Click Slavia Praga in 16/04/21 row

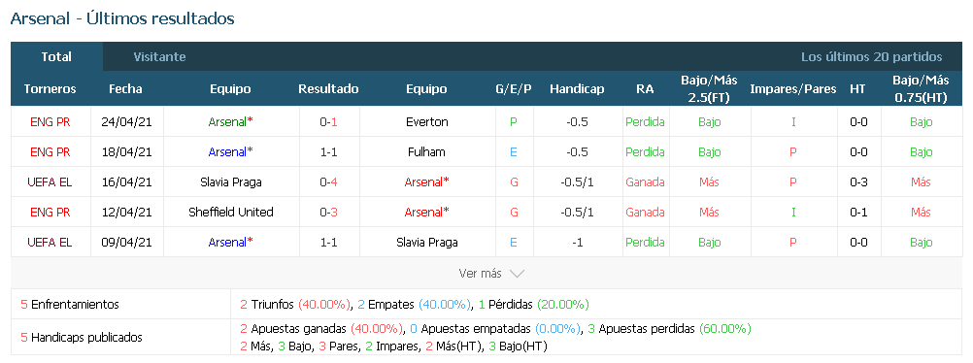(x=231, y=182)
